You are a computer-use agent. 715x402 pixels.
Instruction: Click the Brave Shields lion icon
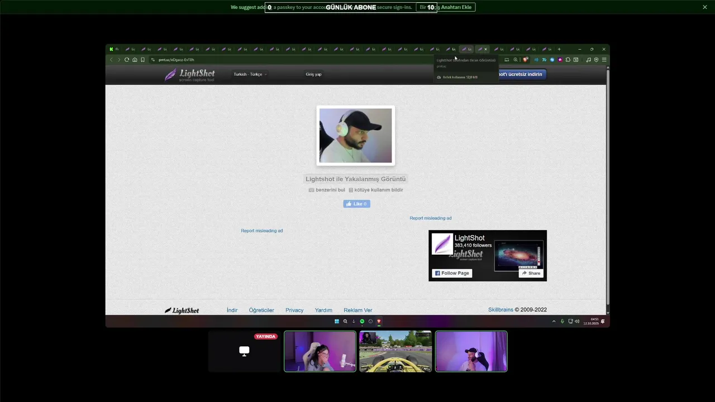click(x=525, y=60)
